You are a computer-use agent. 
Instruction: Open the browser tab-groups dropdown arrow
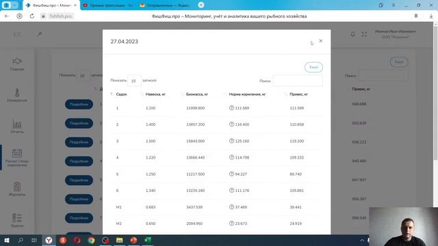pyautogui.click(x=14, y=5)
